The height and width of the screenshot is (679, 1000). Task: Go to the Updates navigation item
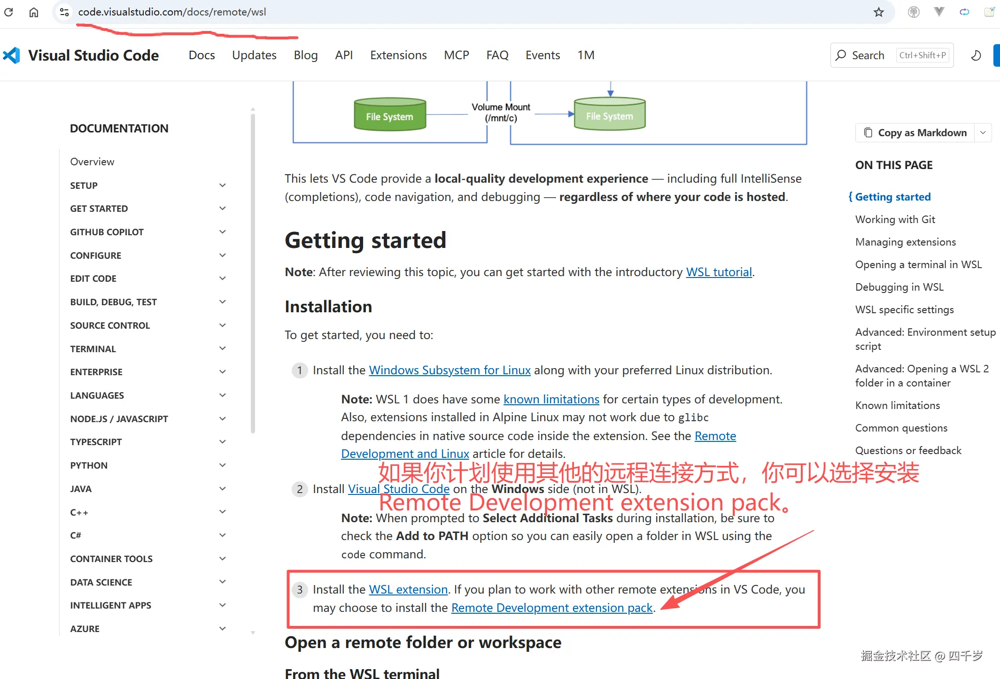pos(254,55)
